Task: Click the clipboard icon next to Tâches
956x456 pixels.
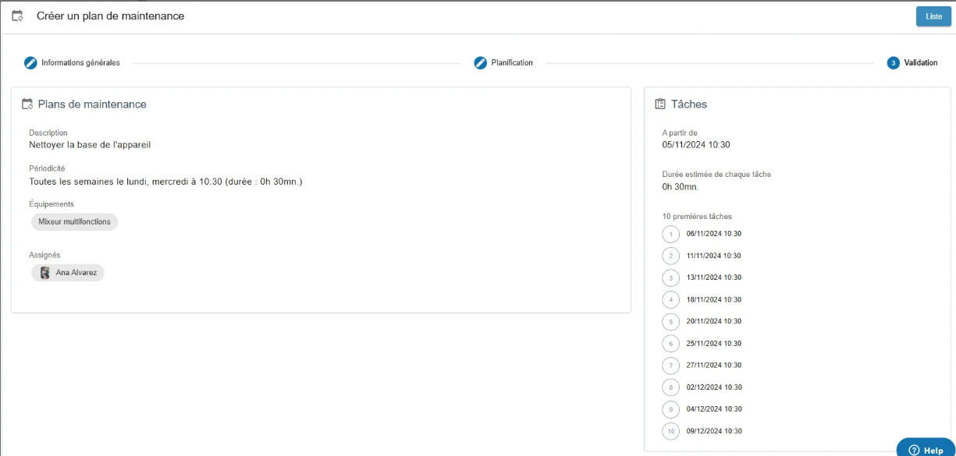Action: click(x=660, y=104)
